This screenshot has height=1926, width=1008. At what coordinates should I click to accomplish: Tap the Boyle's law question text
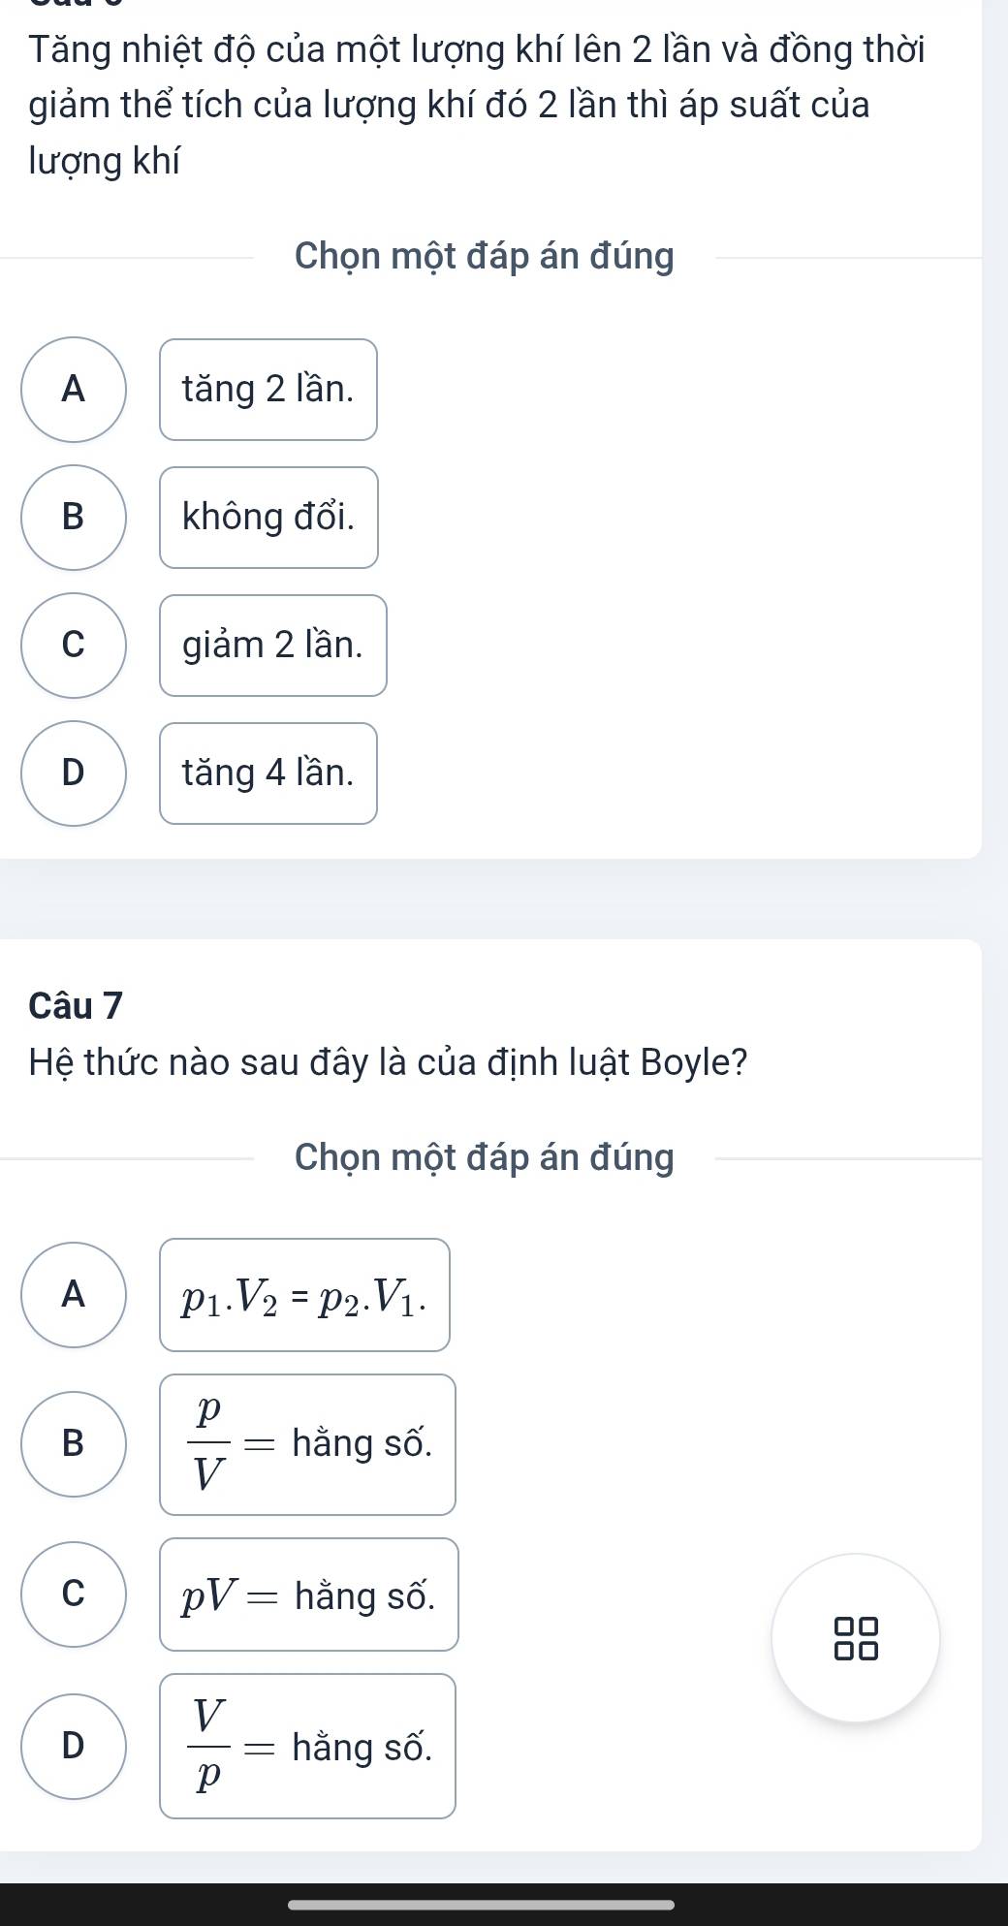(x=388, y=1063)
